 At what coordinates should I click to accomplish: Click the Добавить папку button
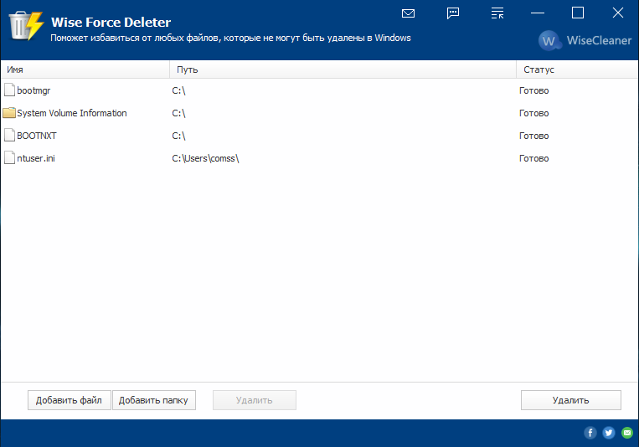pos(153,400)
